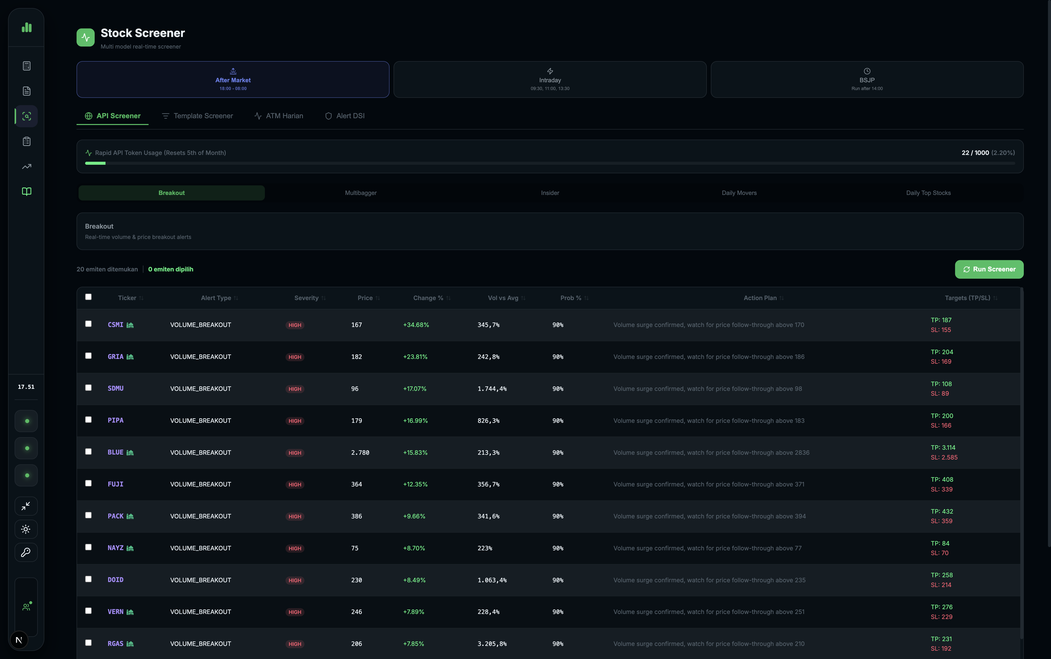Viewport: 1051px width, 659px height.
Task: Open the green book icon in the sidebar
Action: (x=27, y=192)
